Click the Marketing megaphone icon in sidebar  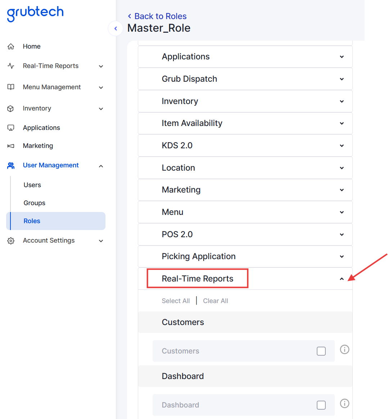click(11, 146)
